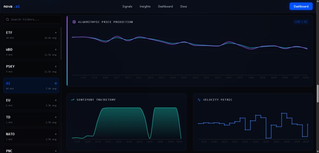Click the nova.ai logo

pyautogui.click(x=11, y=6)
